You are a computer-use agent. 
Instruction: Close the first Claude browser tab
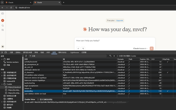coord(31,3)
